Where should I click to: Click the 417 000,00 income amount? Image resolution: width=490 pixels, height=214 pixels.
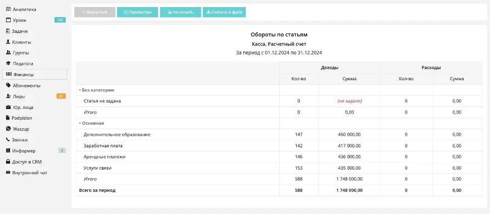coord(349,145)
